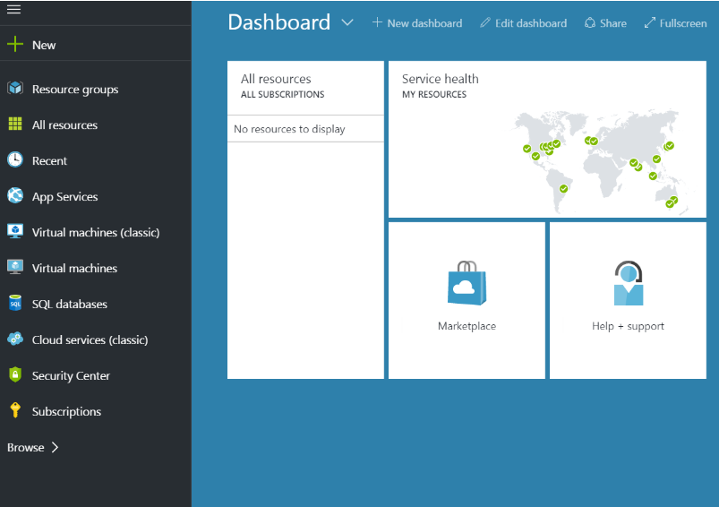Click the plus icon beside New dashboard
Image resolution: width=719 pixels, height=507 pixels.
377,22
